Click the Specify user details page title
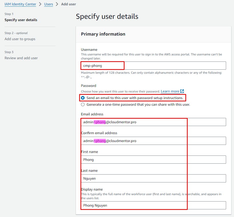 click(x=107, y=17)
